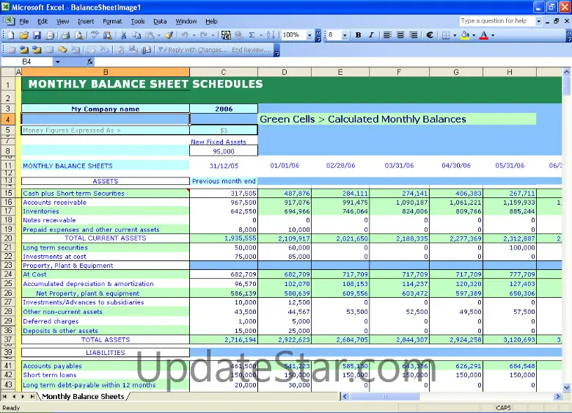
Task: Apply the yellow Fill Color bucket
Action: tap(465, 35)
